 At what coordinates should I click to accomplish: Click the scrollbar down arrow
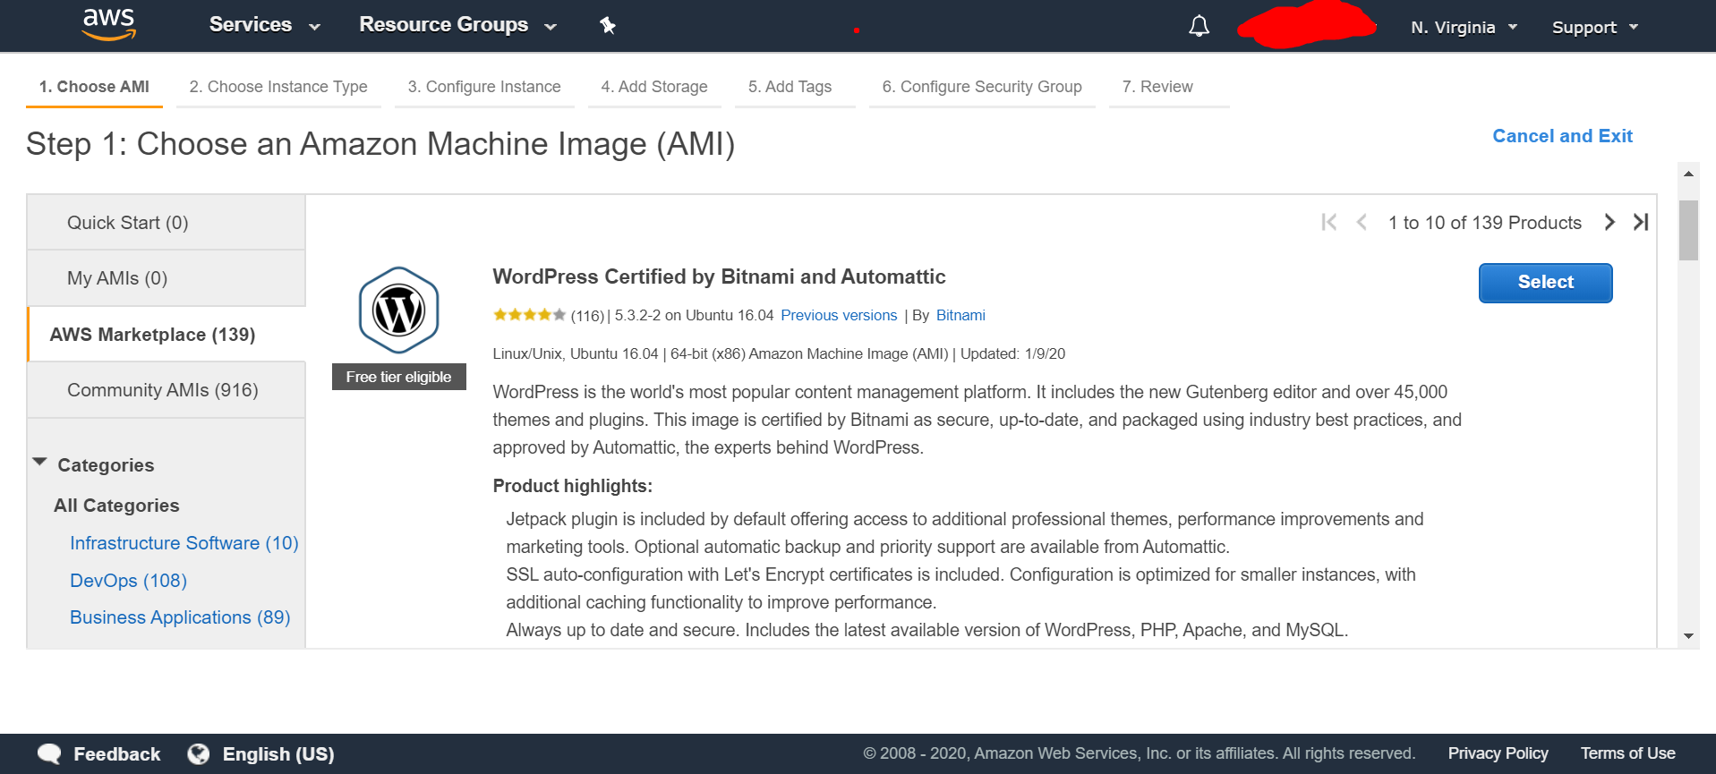coord(1688,636)
